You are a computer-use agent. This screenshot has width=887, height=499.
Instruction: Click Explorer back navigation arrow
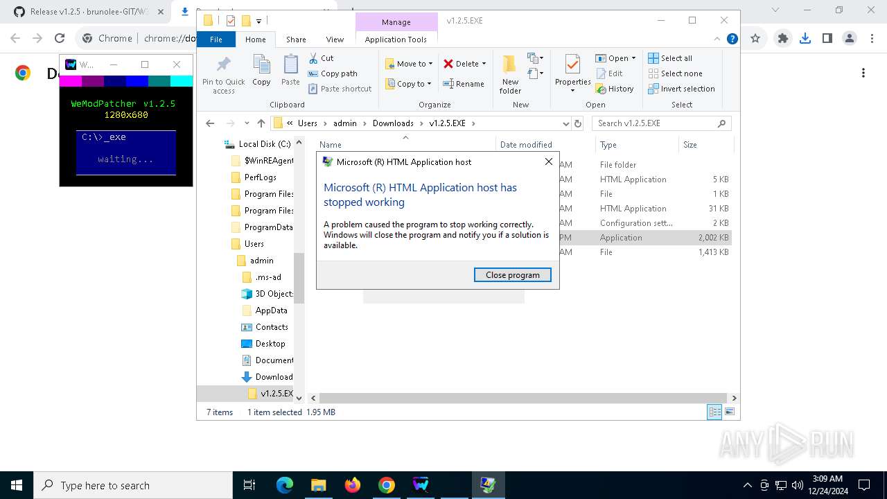[x=211, y=123]
